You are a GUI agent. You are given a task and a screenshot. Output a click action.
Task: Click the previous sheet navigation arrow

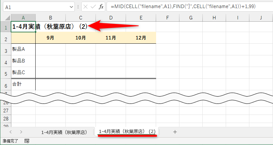10,132
